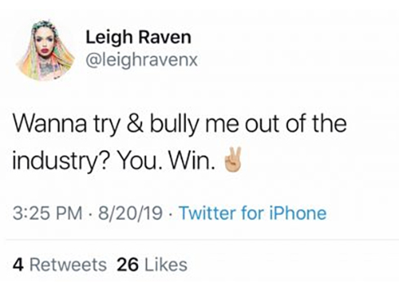
Task: Click the number 26 before Likes
Action: pos(128,265)
